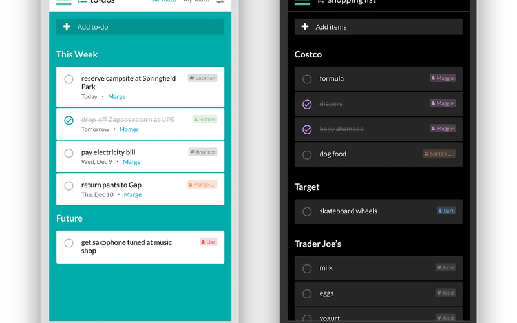Click Marge under pay electricity bill
Screen dimensions: 517x323
[132, 162]
